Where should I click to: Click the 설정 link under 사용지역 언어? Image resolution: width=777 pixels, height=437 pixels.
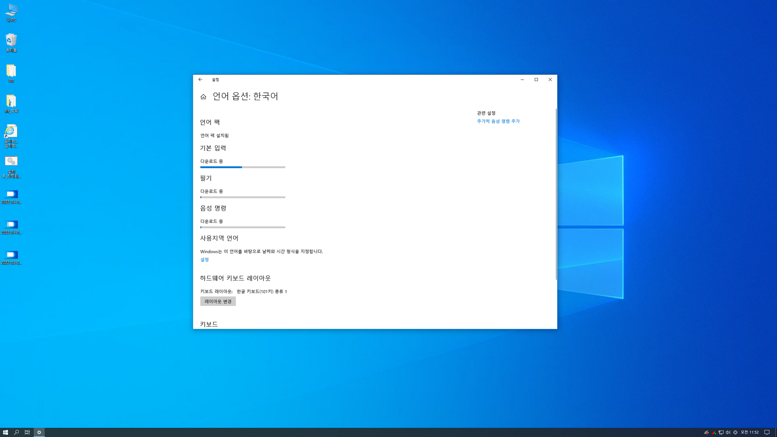click(x=205, y=260)
